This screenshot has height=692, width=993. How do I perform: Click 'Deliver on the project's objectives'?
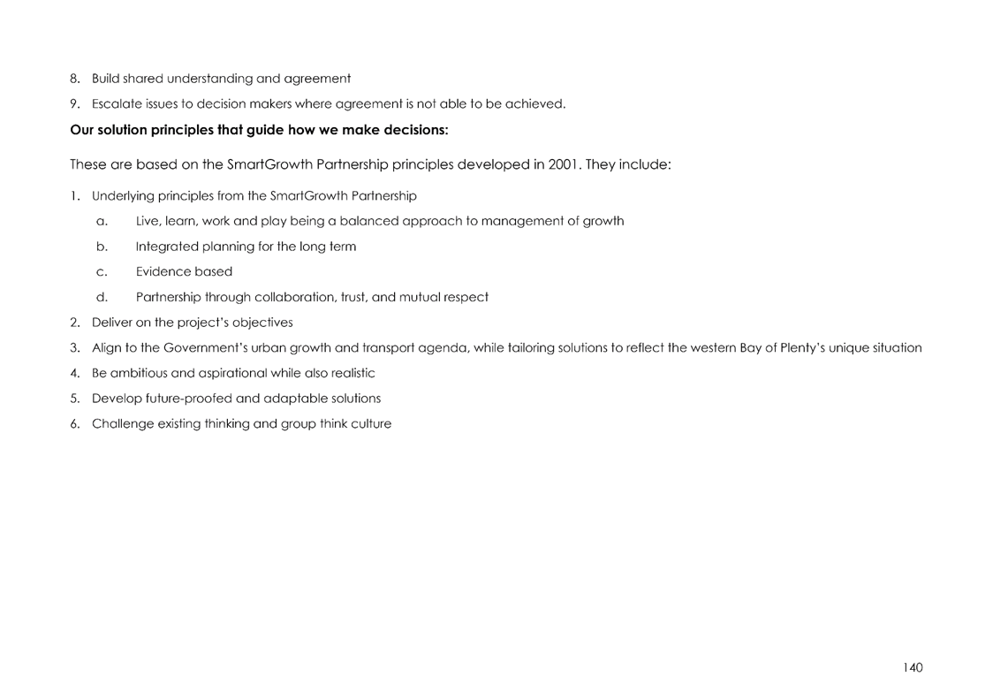(x=193, y=323)
